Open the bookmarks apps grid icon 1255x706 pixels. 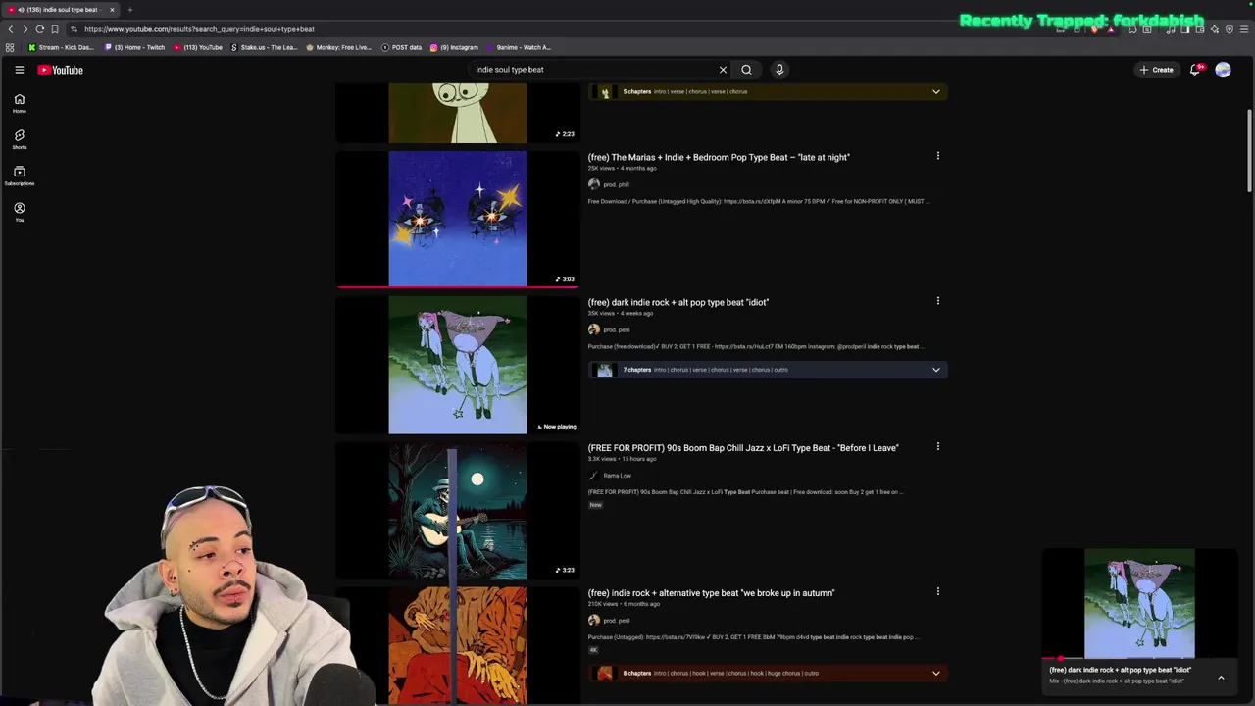[10, 47]
